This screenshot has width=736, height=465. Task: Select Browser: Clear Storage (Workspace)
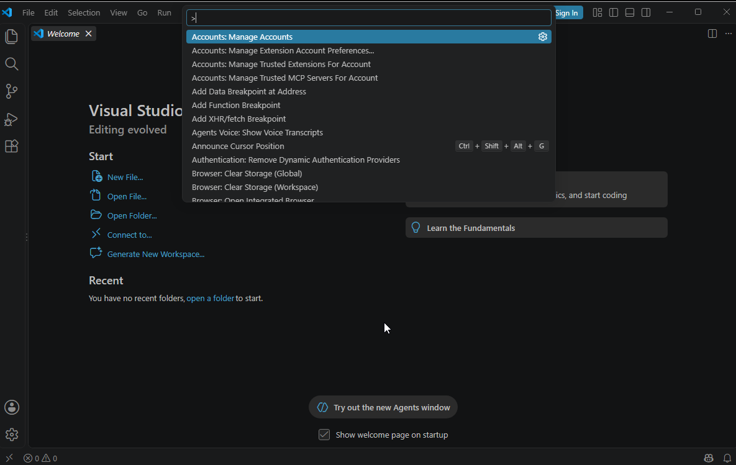pyautogui.click(x=369, y=187)
